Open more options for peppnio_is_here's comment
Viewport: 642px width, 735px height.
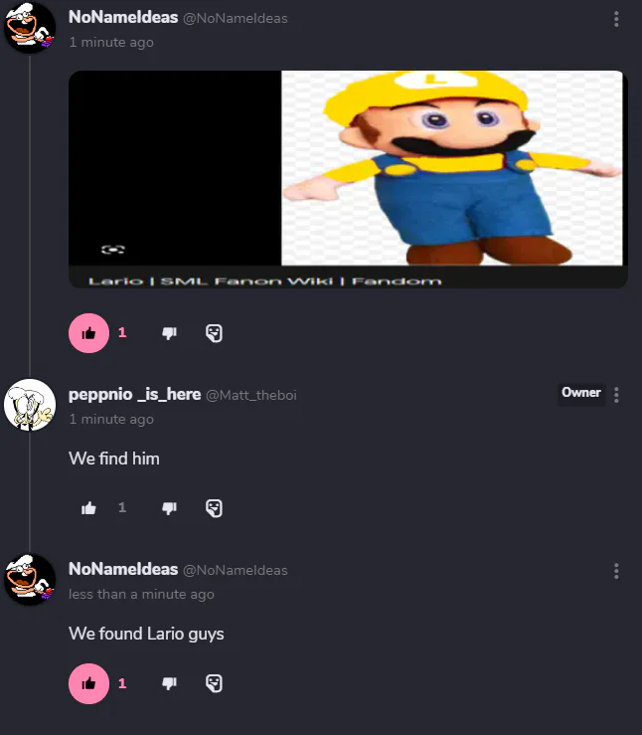[616, 395]
